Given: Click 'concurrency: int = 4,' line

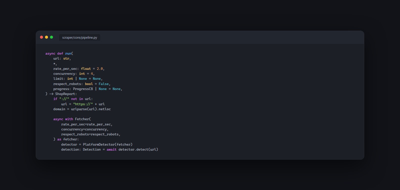Looking at the screenshot, I should (x=74, y=74).
